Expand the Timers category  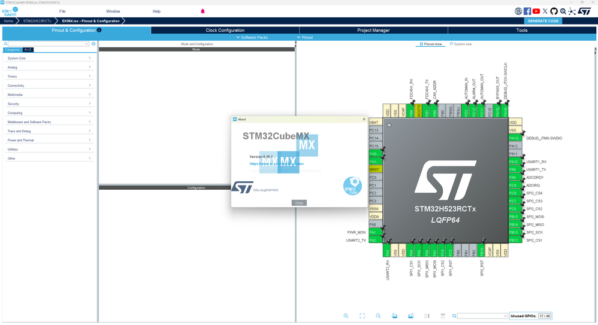point(49,77)
